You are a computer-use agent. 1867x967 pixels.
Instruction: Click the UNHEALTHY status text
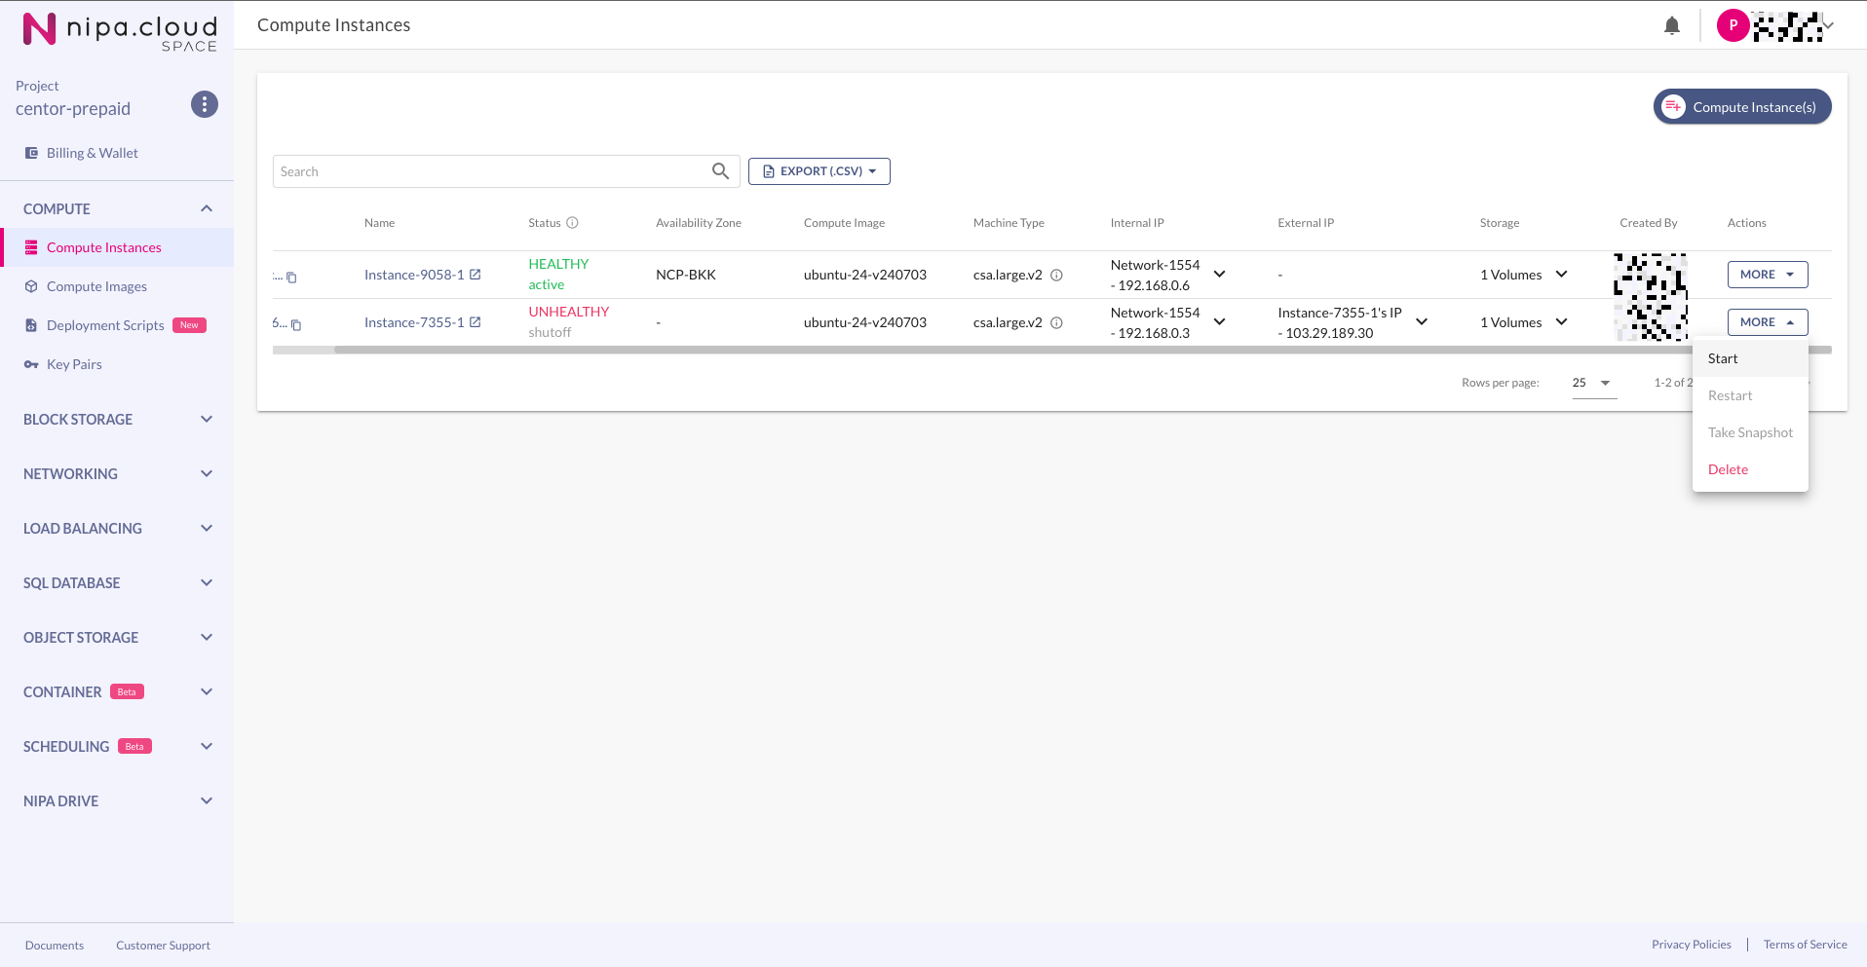(x=569, y=312)
